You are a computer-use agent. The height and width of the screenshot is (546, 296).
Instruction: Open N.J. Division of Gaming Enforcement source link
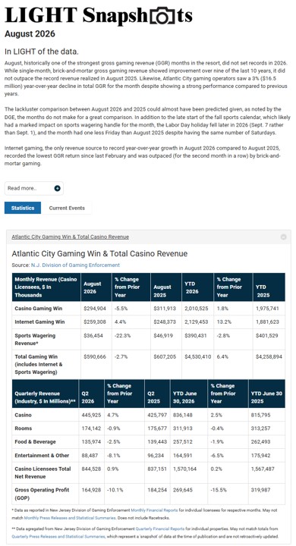tap(75, 265)
